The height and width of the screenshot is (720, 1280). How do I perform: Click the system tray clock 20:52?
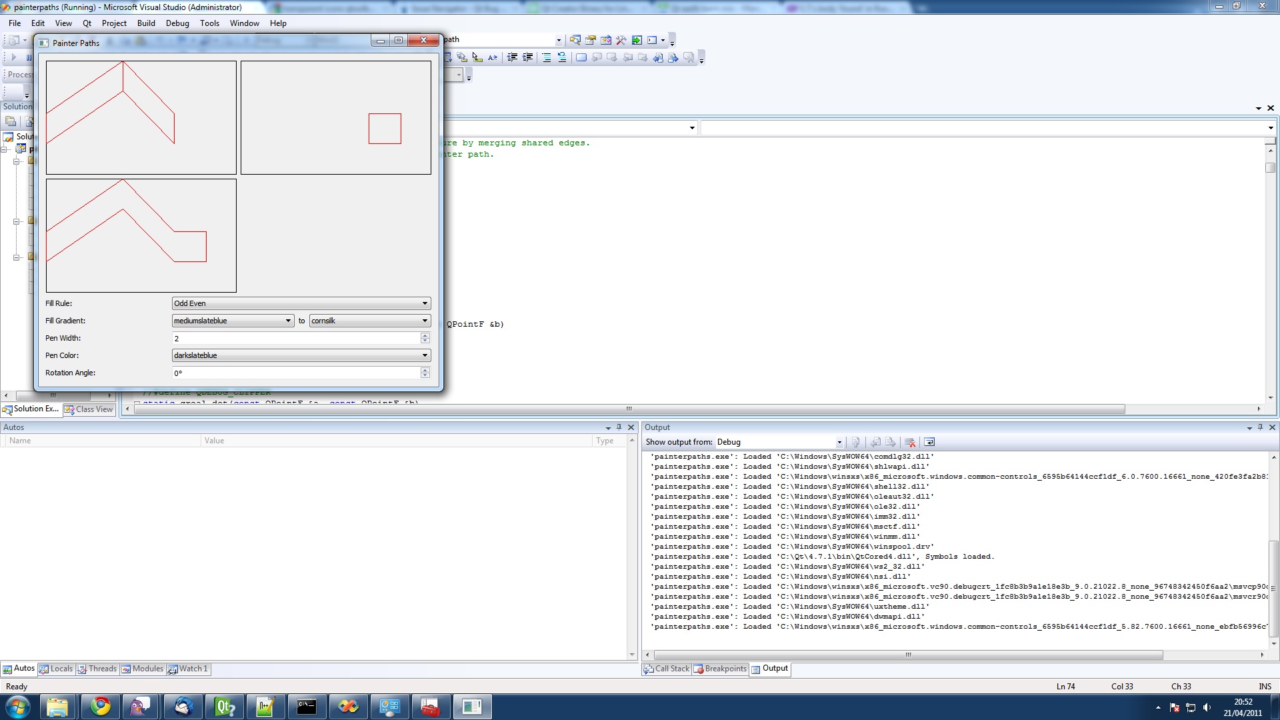[1243, 702]
